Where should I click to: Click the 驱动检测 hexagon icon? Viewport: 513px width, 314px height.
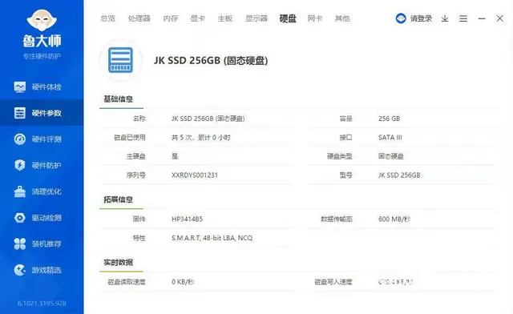coord(19,218)
